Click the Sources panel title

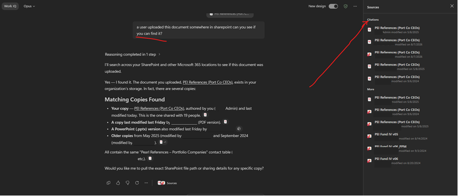coord(373,7)
